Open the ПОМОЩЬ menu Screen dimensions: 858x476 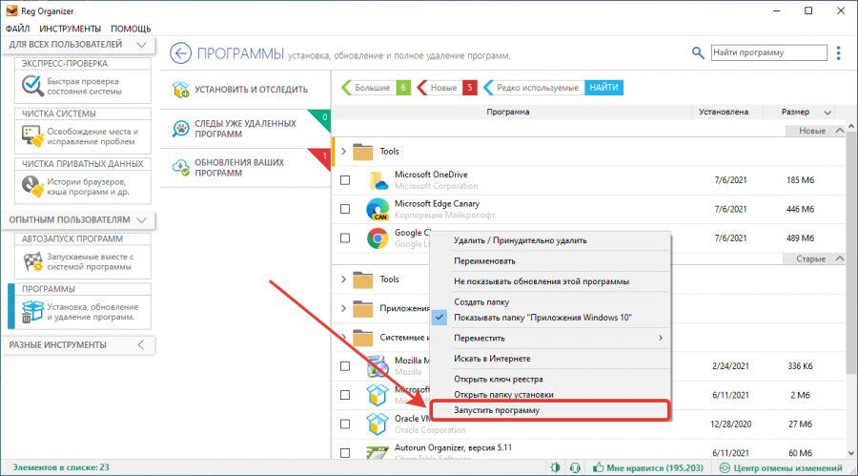tap(131, 29)
